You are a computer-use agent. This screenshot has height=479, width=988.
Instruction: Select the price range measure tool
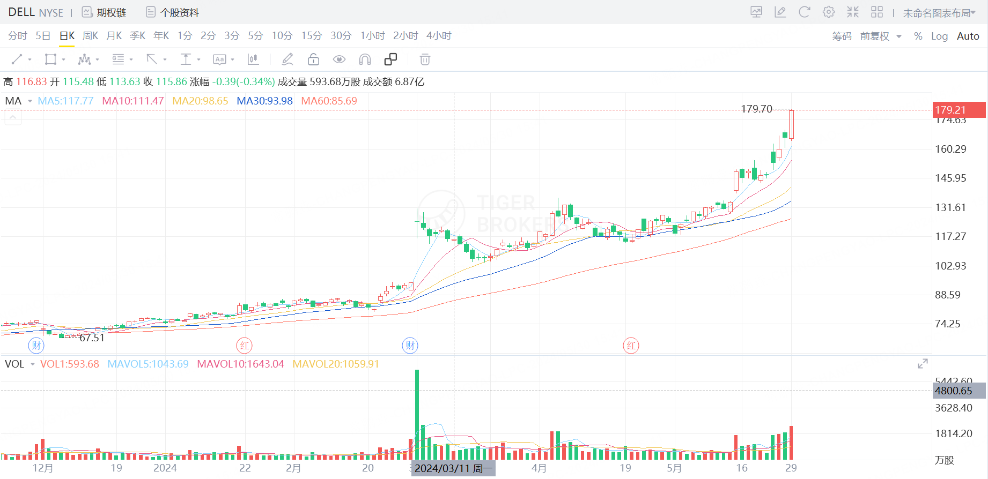[186, 59]
